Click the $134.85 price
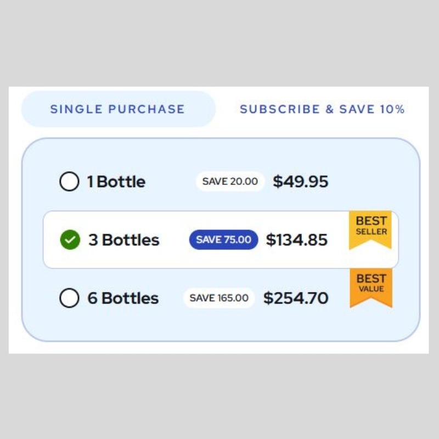439x439 pixels. tap(297, 240)
